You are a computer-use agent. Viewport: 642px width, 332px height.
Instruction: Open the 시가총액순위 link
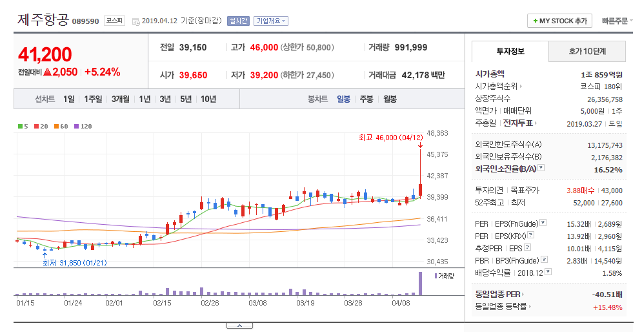[498, 87]
